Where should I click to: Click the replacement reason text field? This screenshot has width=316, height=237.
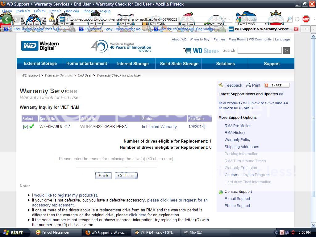point(116,165)
